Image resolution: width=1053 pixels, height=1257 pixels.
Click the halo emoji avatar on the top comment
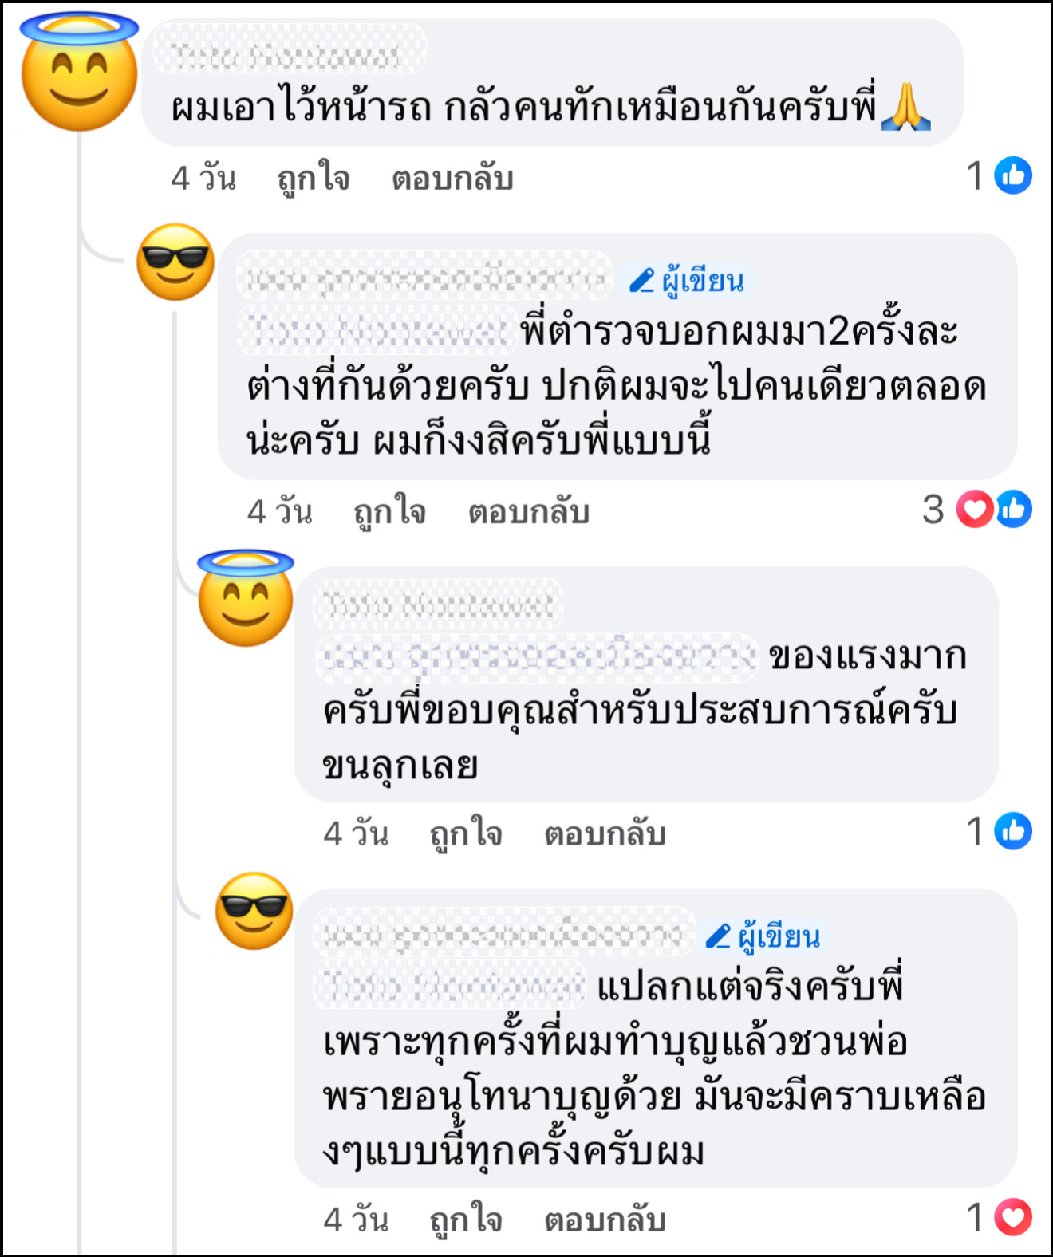[79, 73]
